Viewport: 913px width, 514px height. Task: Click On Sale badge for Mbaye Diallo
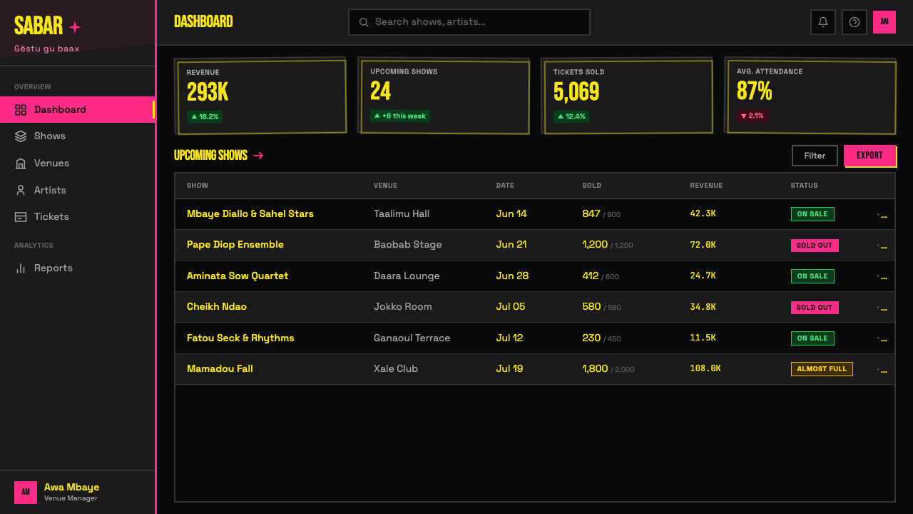pyautogui.click(x=812, y=214)
